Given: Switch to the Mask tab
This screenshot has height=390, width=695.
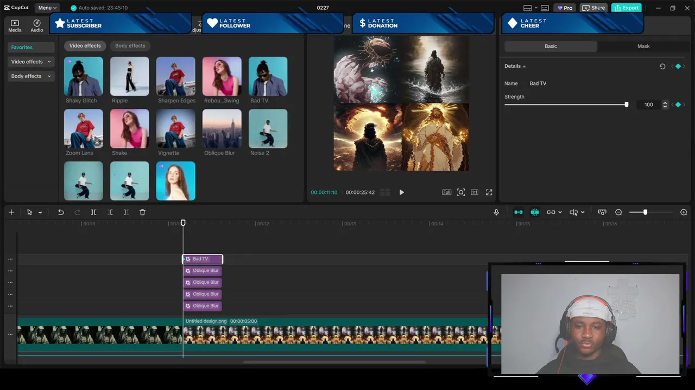Looking at the screenshot, I should 643,46.
